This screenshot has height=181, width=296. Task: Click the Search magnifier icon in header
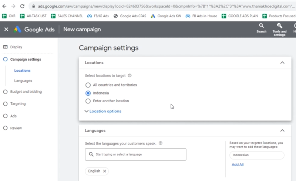tap(261, 26)
